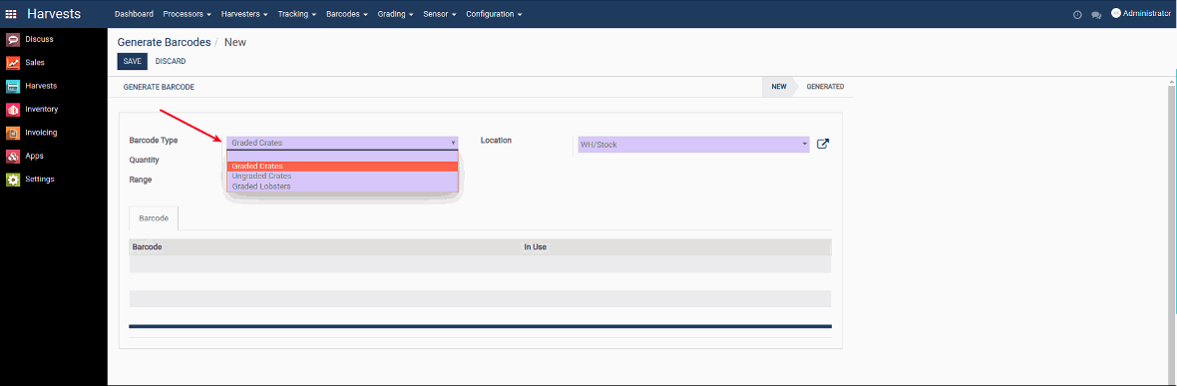Select Ungraded Crates option in list
Image resolution: width=1177 pixels, height=386 pixels.
tap(342, 176)
